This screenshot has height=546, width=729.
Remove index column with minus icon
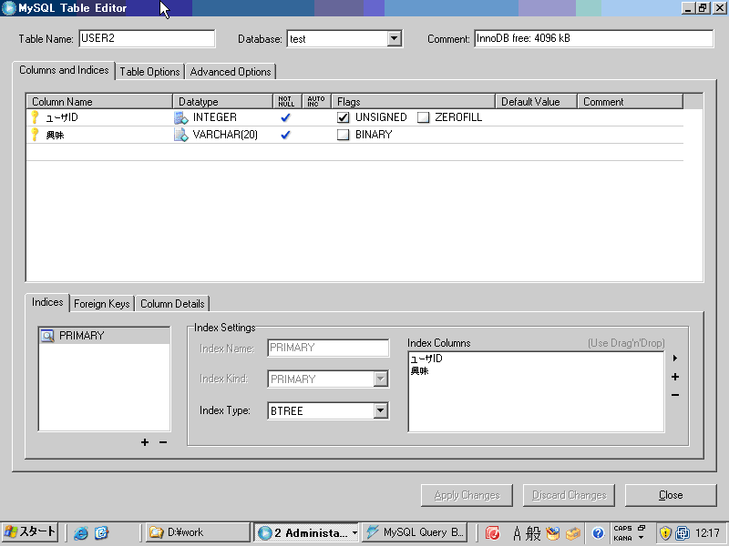[x=675, y=395]
